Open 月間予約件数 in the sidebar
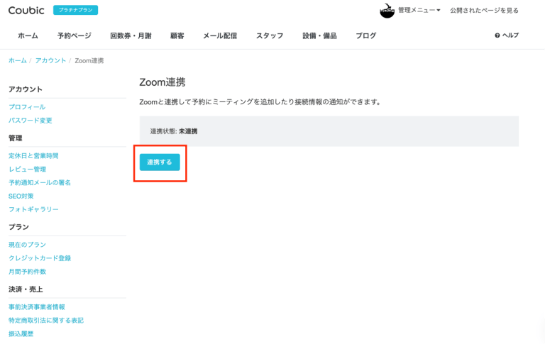 (27, 272)
